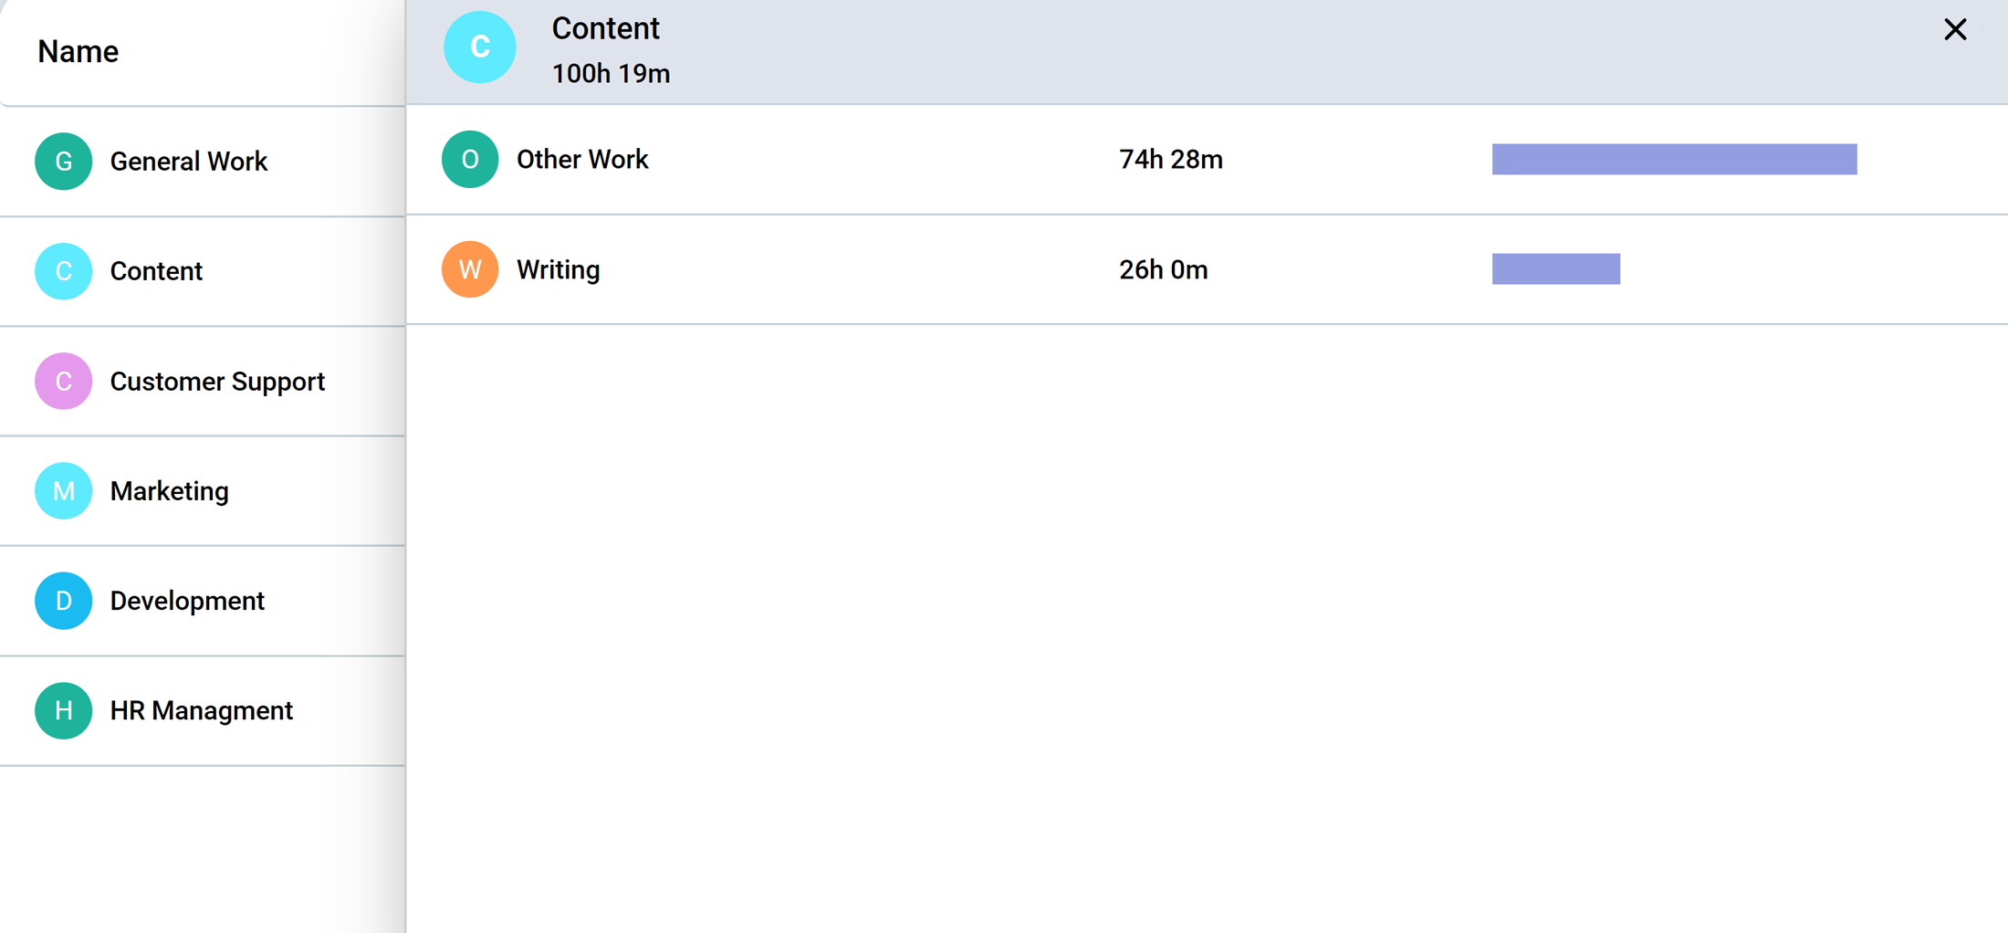The height and width of the screenshot is (933, 2008).
Task: Open the Development project
Action: 187,601
